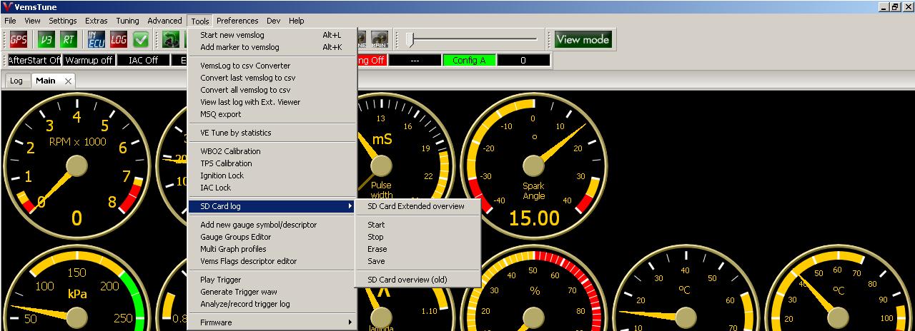
Task: Choose View last log with Ext. Viewer
Action: (272, 102)
